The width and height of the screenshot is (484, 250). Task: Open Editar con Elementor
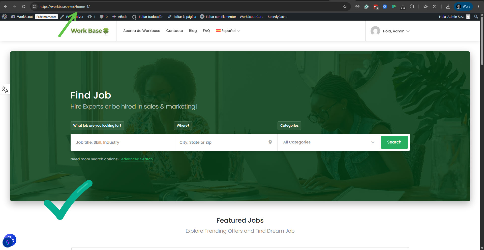coord(218,17)
